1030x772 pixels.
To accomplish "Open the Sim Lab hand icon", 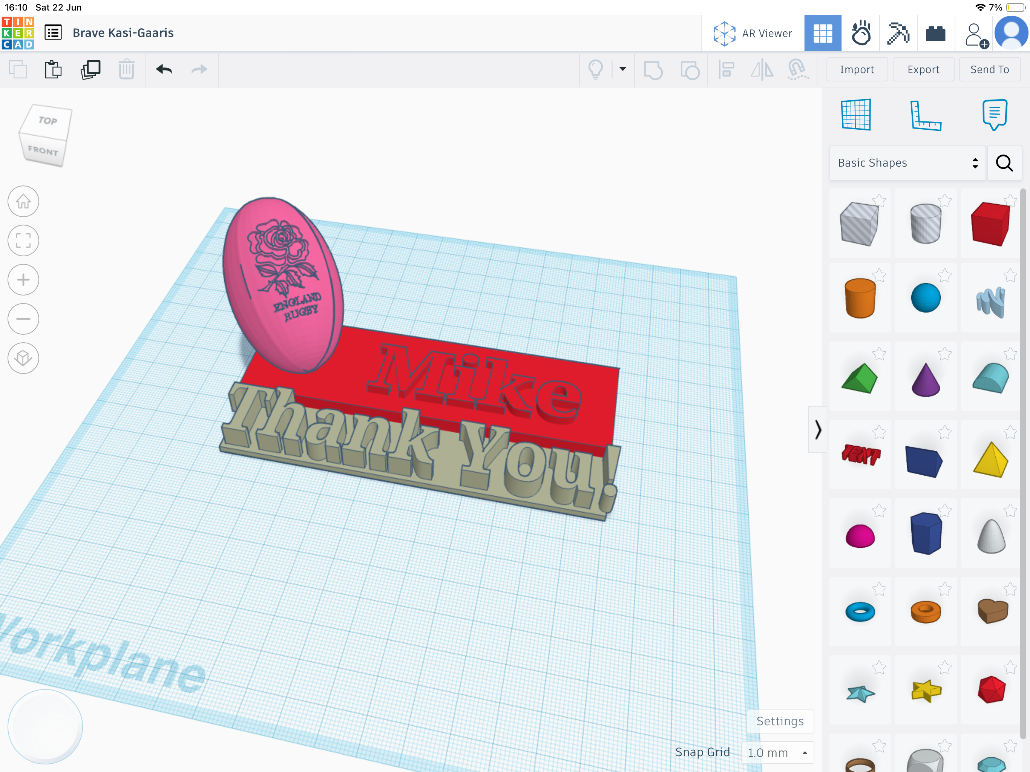I will [x=860, y=33].
